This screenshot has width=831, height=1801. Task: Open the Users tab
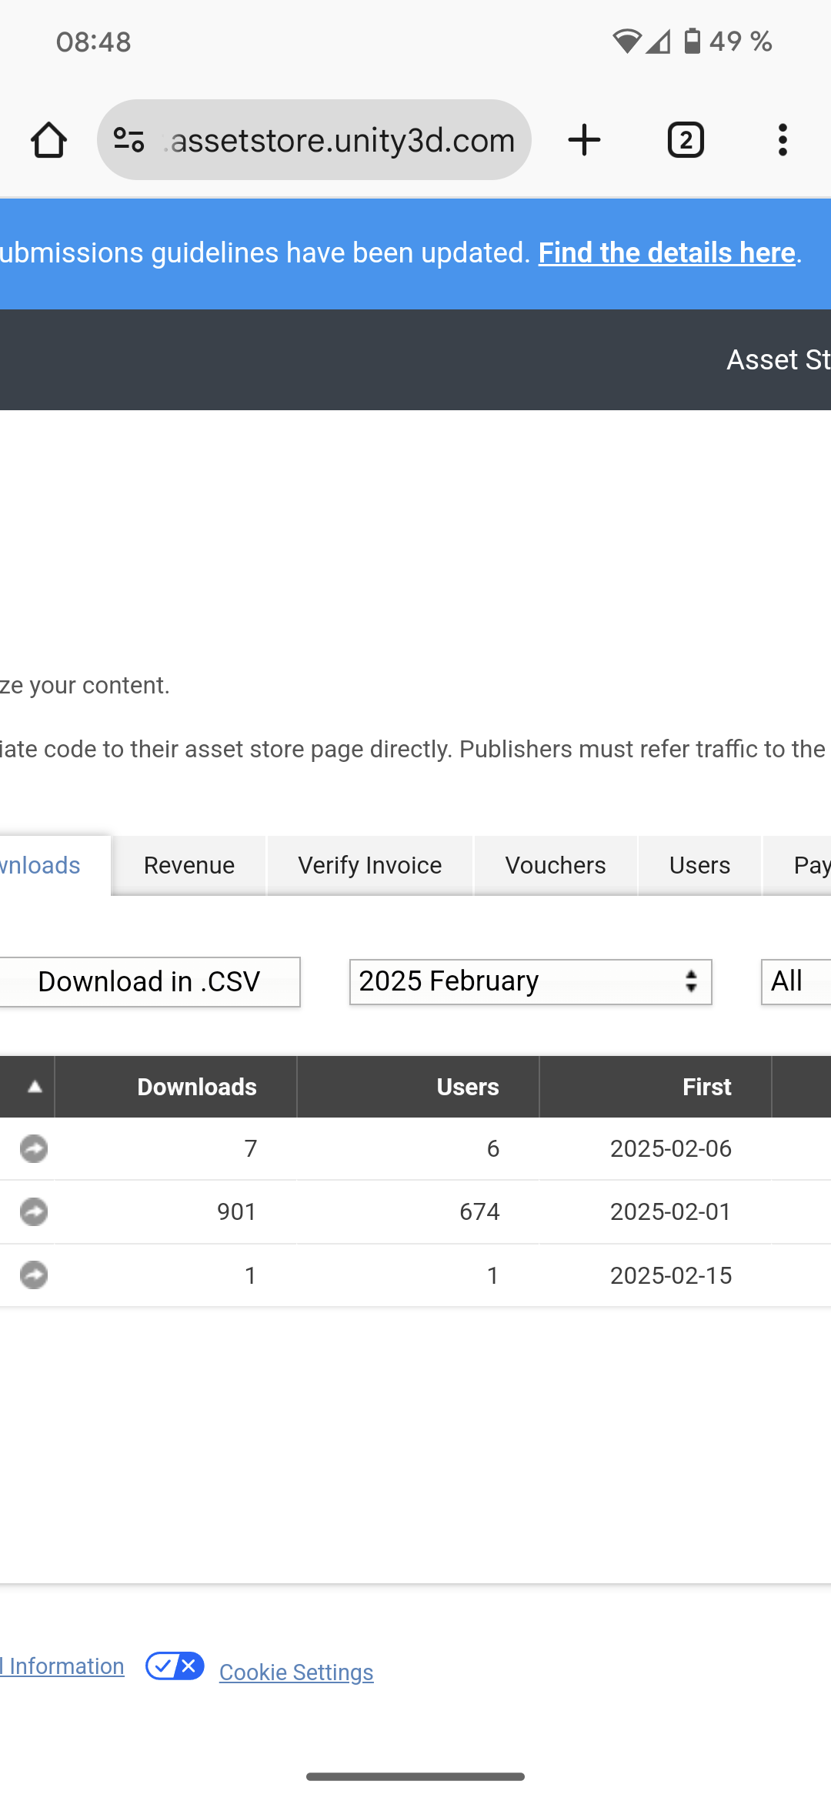point(699,865)
